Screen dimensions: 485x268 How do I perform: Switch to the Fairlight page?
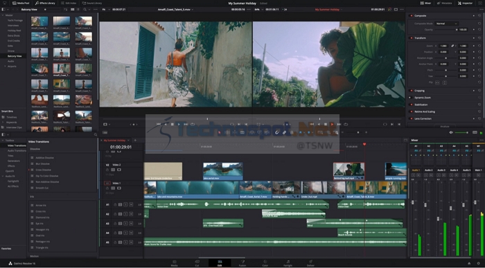pos(288,263)
